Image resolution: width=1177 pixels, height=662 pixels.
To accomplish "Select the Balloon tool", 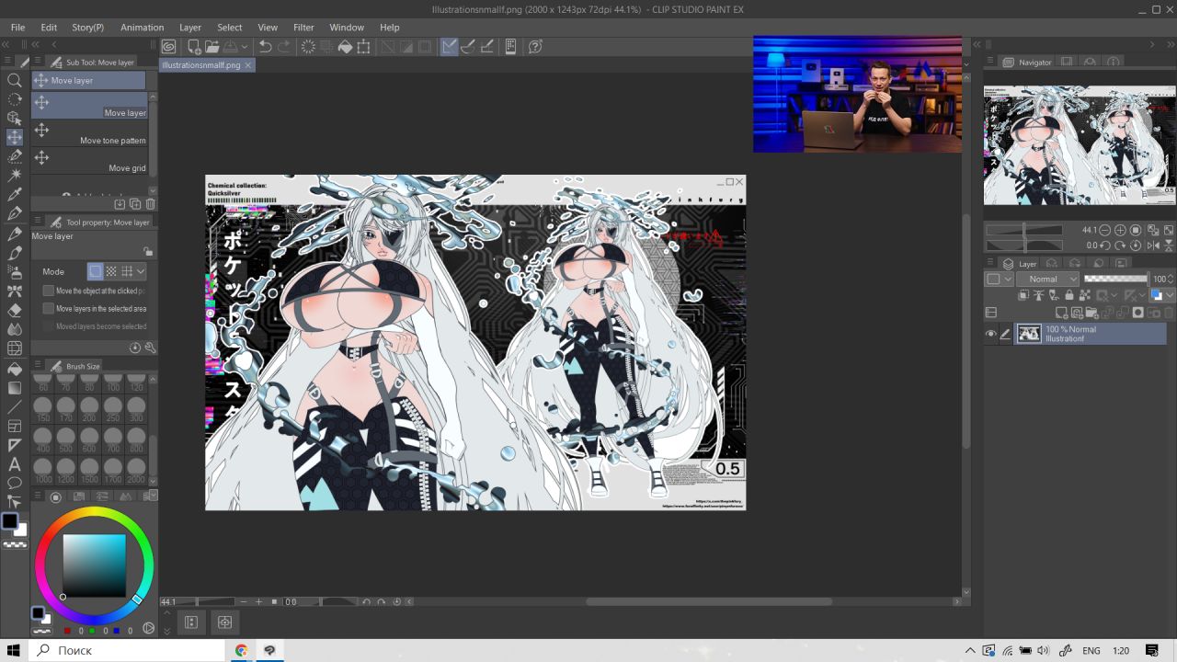I will pos(15,483).
